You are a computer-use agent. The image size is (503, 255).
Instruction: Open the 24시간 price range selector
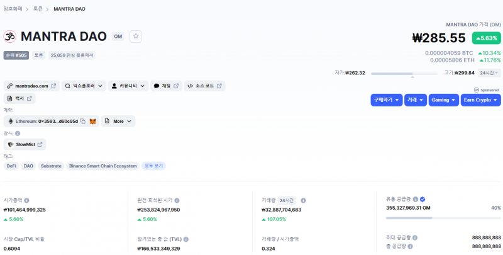click(x=490, y=73)
